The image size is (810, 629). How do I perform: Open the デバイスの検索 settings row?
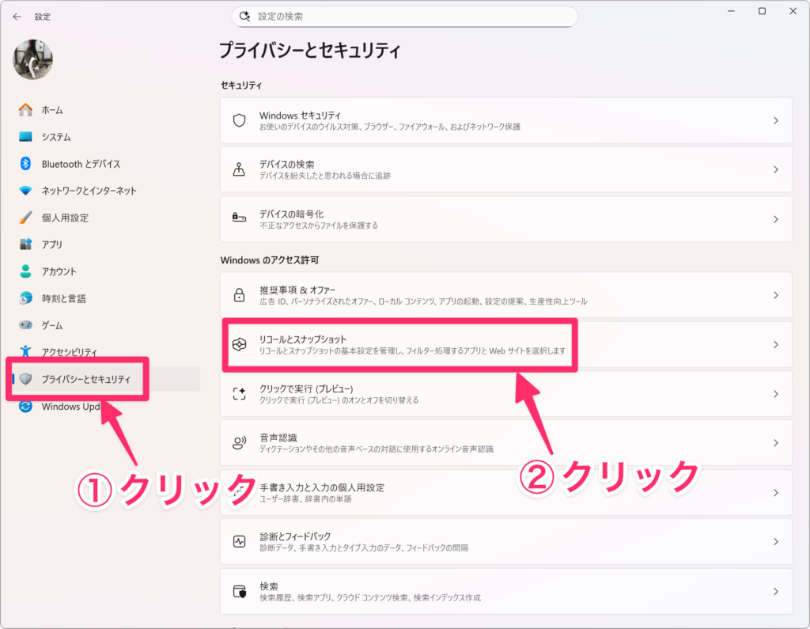click(x=506, y=169)
